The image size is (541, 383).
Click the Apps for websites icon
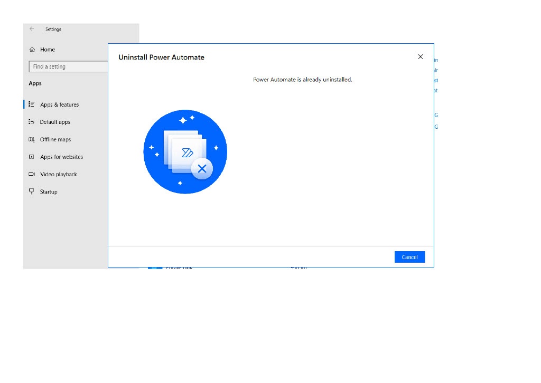(x=31, y=157)
